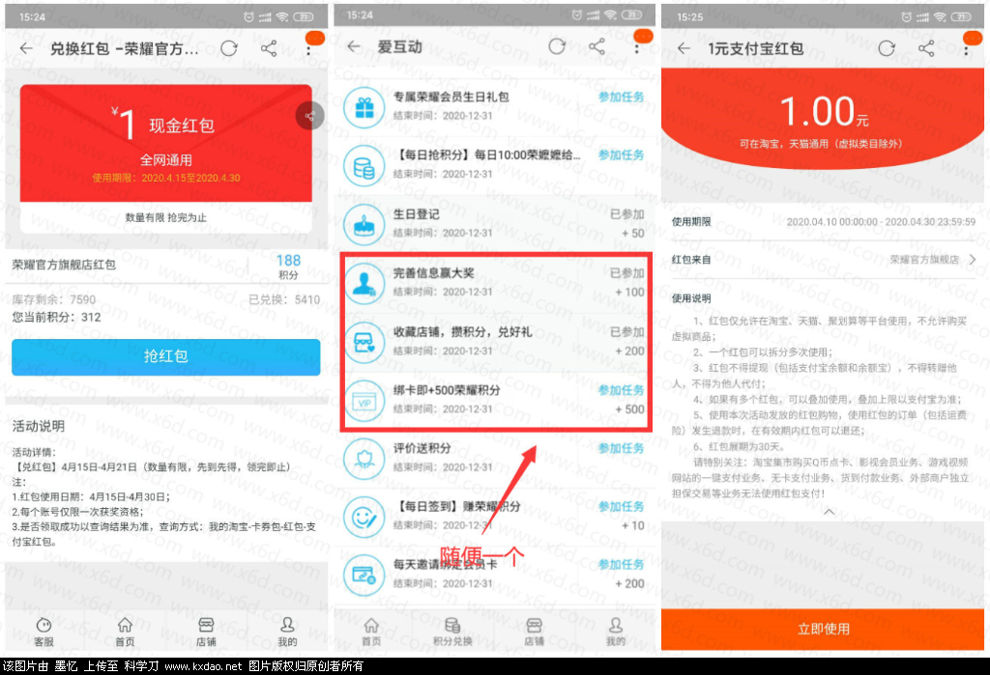Tap the orange 立即使用 button
This screenshot has width=990, height=675.
824,629
